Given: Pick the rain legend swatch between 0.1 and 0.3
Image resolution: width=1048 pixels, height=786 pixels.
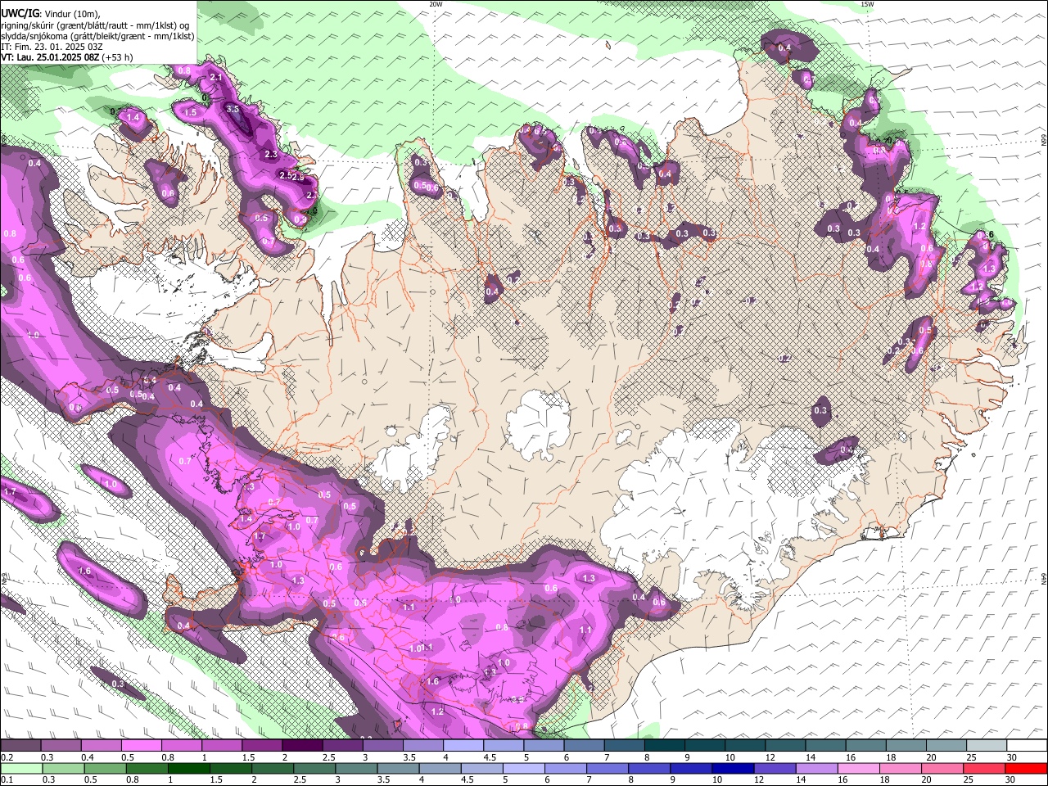Looking at the screenshot, I should click(x=20, y=768).
